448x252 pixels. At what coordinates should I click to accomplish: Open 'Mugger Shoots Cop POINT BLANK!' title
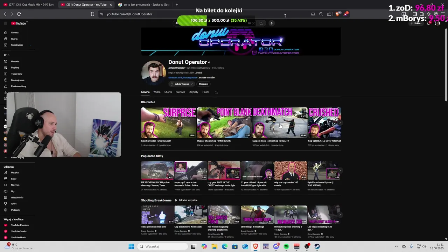click(214, 141)
